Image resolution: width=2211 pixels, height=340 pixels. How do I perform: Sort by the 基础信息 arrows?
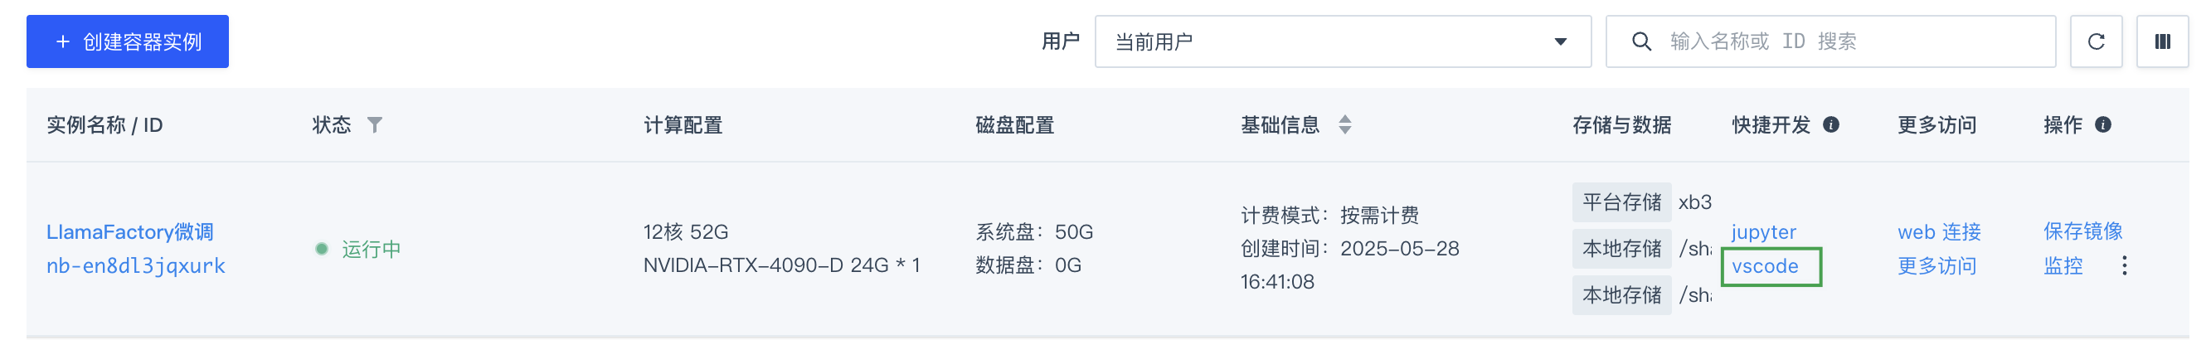[1345, 125]
